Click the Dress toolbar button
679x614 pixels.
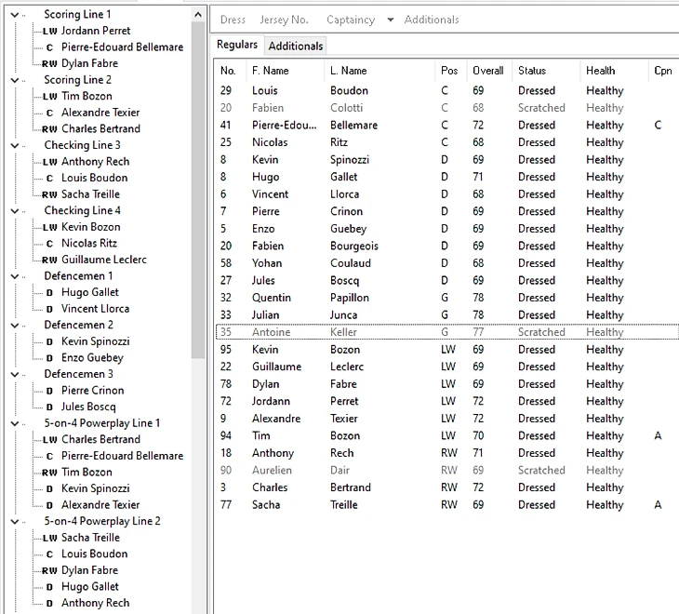click(x=233, y=20)
